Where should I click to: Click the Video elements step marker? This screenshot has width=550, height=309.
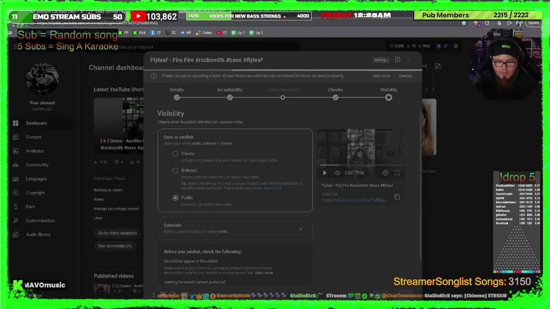pyautogui.click(x=283, y=97)
